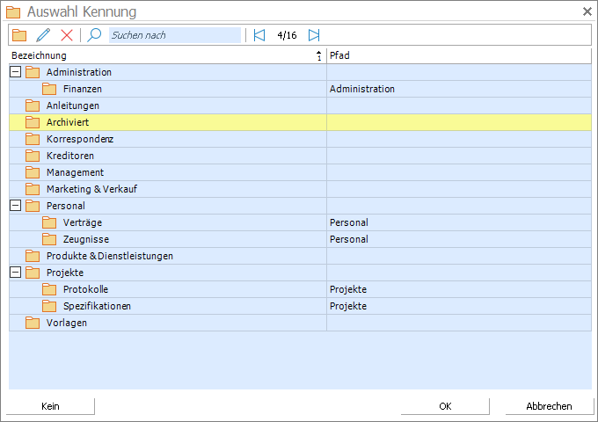Click the magnifier search icon
Image resolution: width=598 pixels, height=422 pixels.
coord(94,35)
